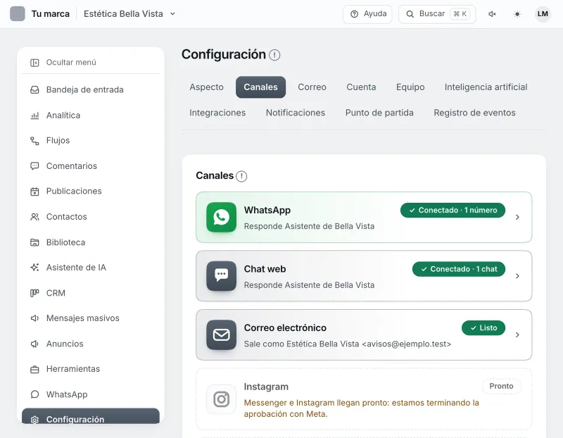Open the LM user avatar menu
This screenshot has width=563, height=438.
coord(543,14)
